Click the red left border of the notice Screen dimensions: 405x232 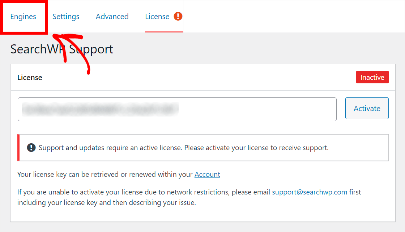[x=18, y=148]
